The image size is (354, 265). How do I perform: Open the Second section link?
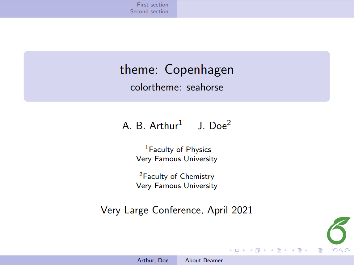click(x=149, y=11)
